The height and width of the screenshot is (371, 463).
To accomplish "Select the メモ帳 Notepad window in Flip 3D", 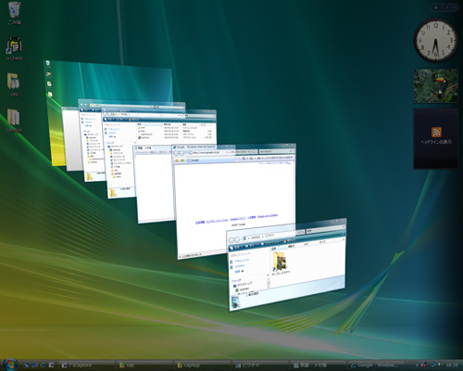I will (155, 185).
